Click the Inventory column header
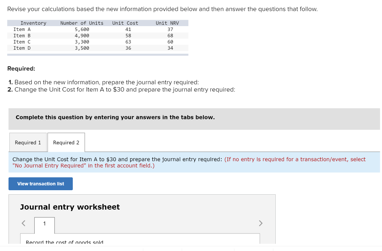The image size is (382, 251). 33,23
